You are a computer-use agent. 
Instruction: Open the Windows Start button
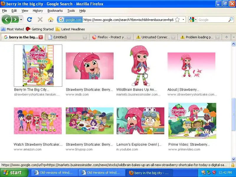tap(14, 173)
